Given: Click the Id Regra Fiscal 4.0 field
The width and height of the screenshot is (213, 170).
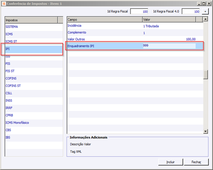Looking at the screenshot, I should point(191,12).
